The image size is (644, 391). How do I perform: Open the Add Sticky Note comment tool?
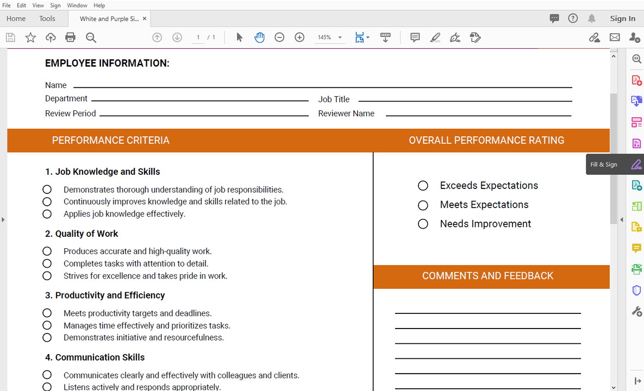tap(415, 37)
